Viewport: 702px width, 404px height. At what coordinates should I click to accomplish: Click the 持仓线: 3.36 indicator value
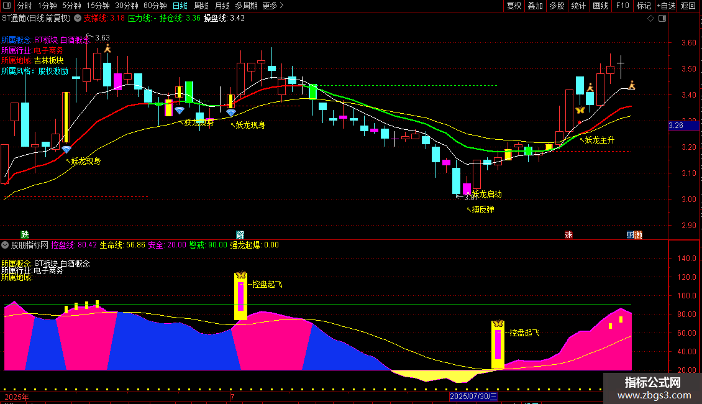click(180, 18)
